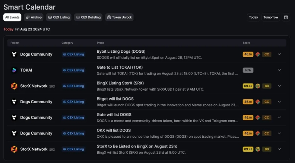The height and width of the screenshot is (163, 295).
Task: Click CEX Listing tag in Gate will list DOGS row
Action: pos(73,118)
